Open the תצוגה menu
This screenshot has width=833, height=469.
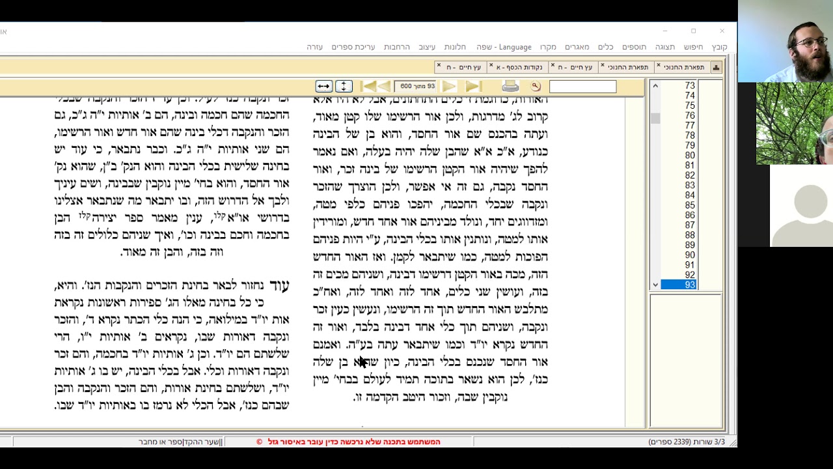click(x=665, y=47)
